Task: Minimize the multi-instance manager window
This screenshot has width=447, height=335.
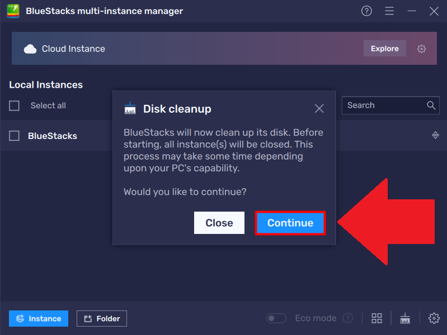Action: coord(412,11)
